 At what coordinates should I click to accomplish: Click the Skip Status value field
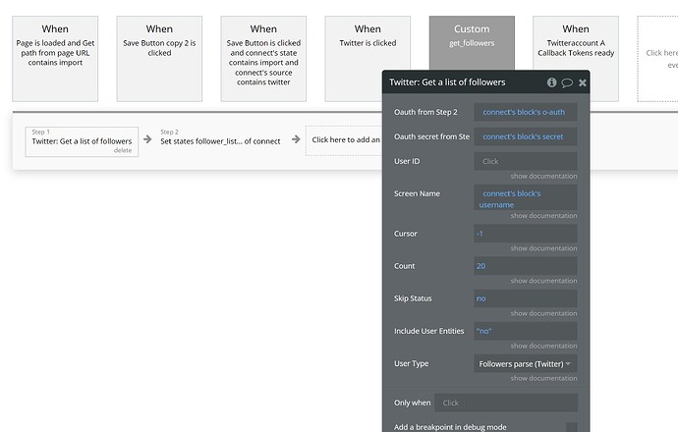[526, 298]
